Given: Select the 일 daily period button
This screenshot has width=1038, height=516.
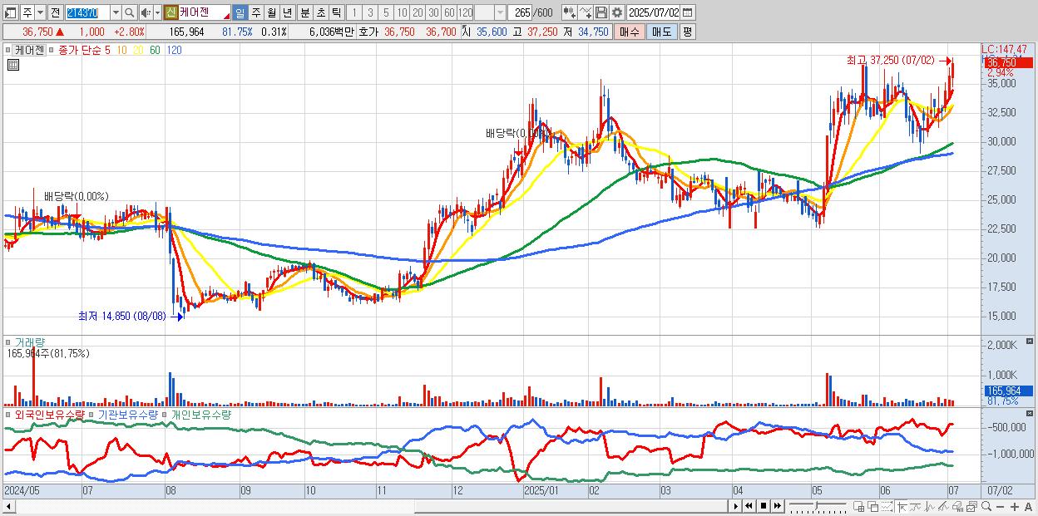Looking at the screenshot, I should [240, 12].
